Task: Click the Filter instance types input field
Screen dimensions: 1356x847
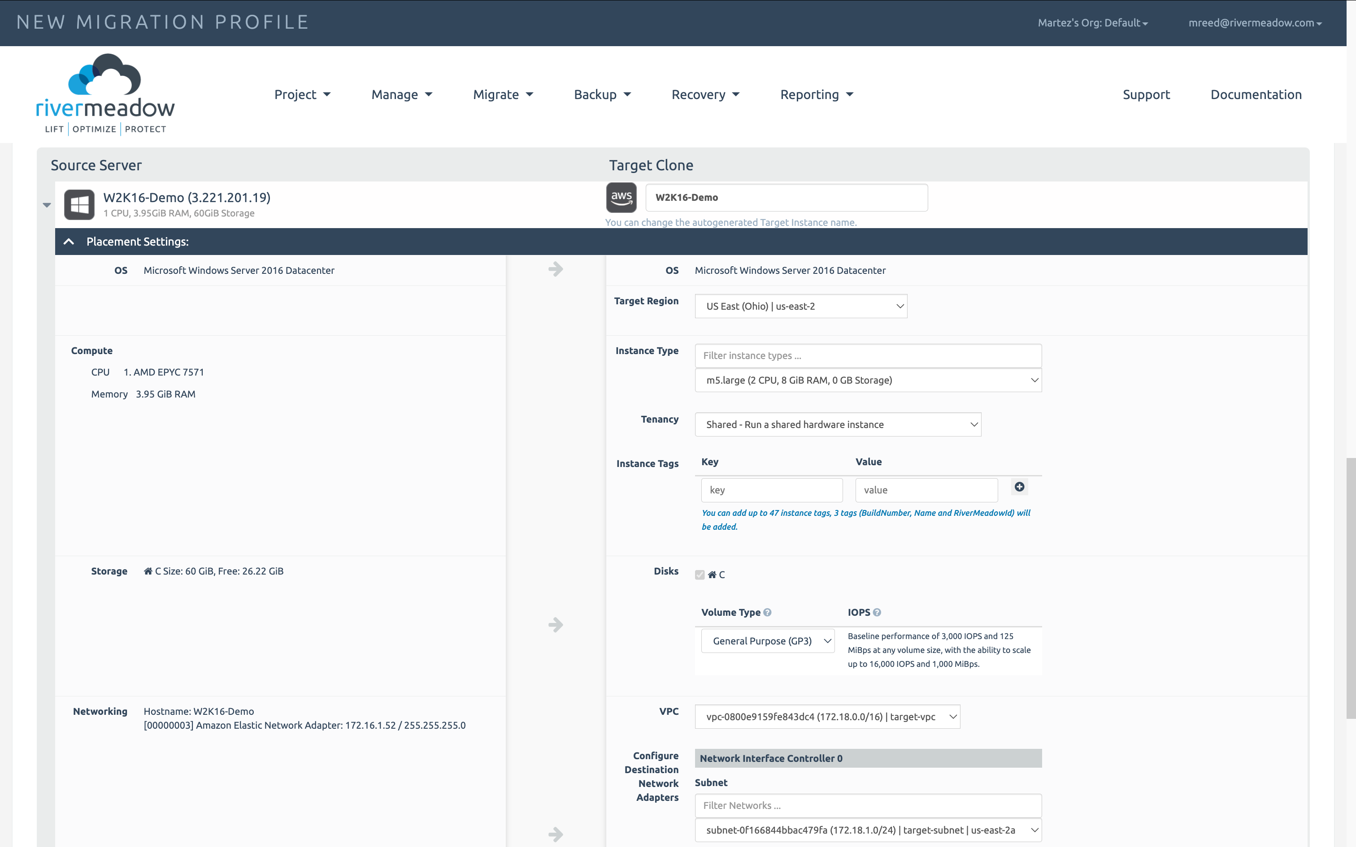Action: point(867,356)
